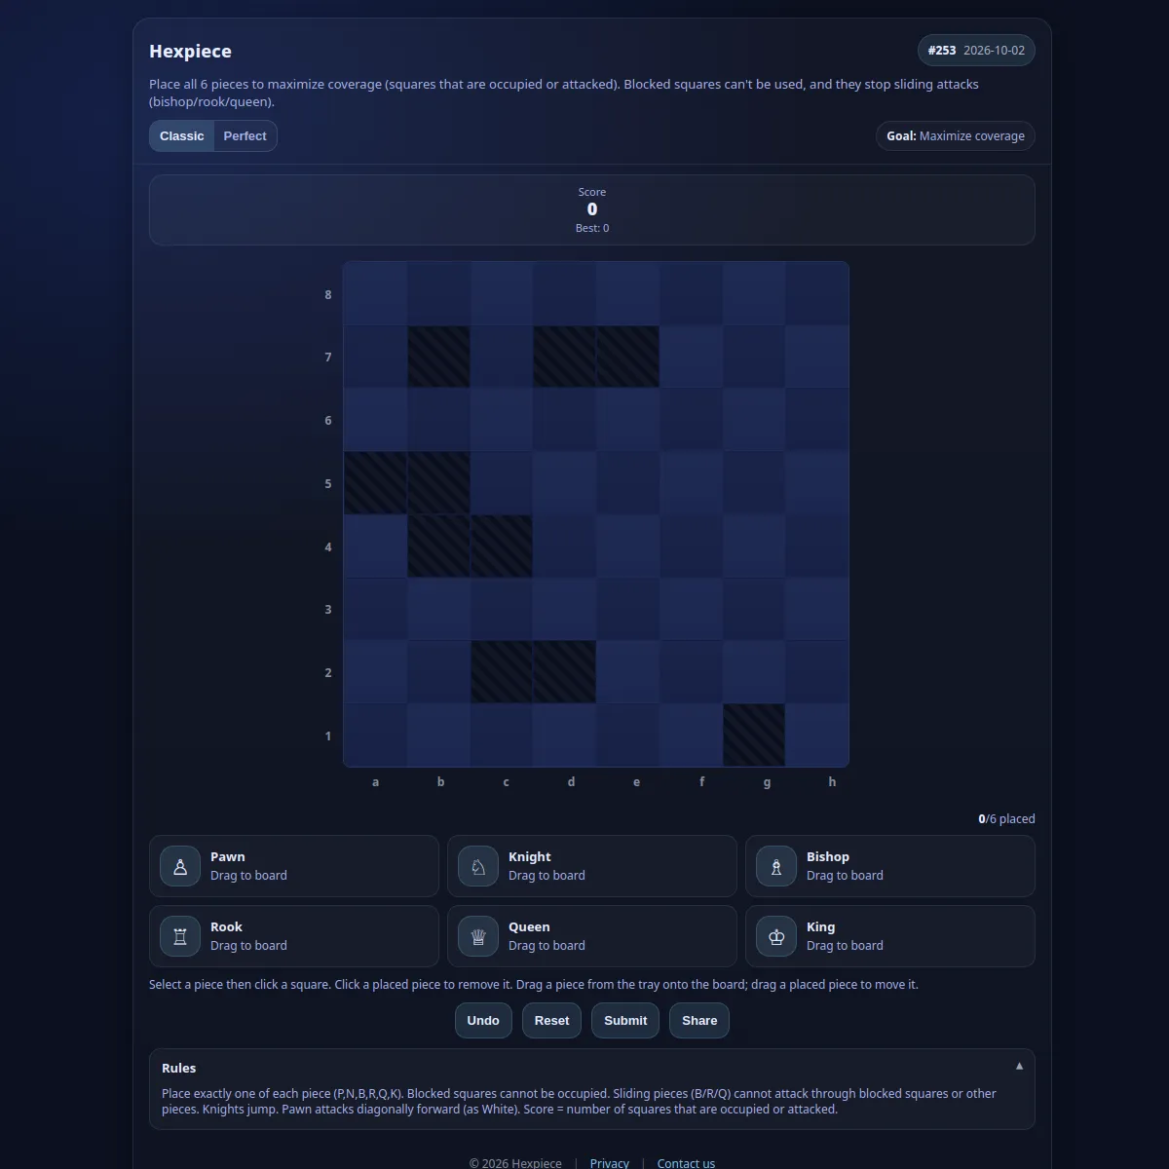Click board square e5
Image resolution: width=1169 pixels, height=1169 pixels.
pos(627,483)
